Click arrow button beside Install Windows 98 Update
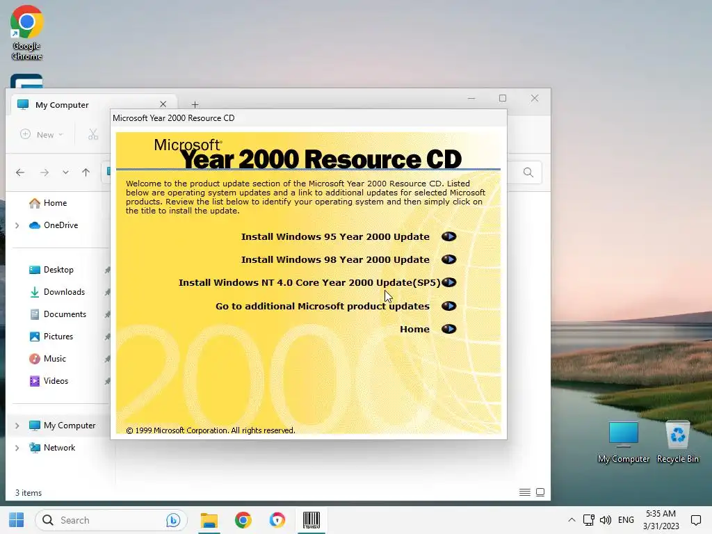The height and width of the screenshot is (534, 712). coord(448,259)
